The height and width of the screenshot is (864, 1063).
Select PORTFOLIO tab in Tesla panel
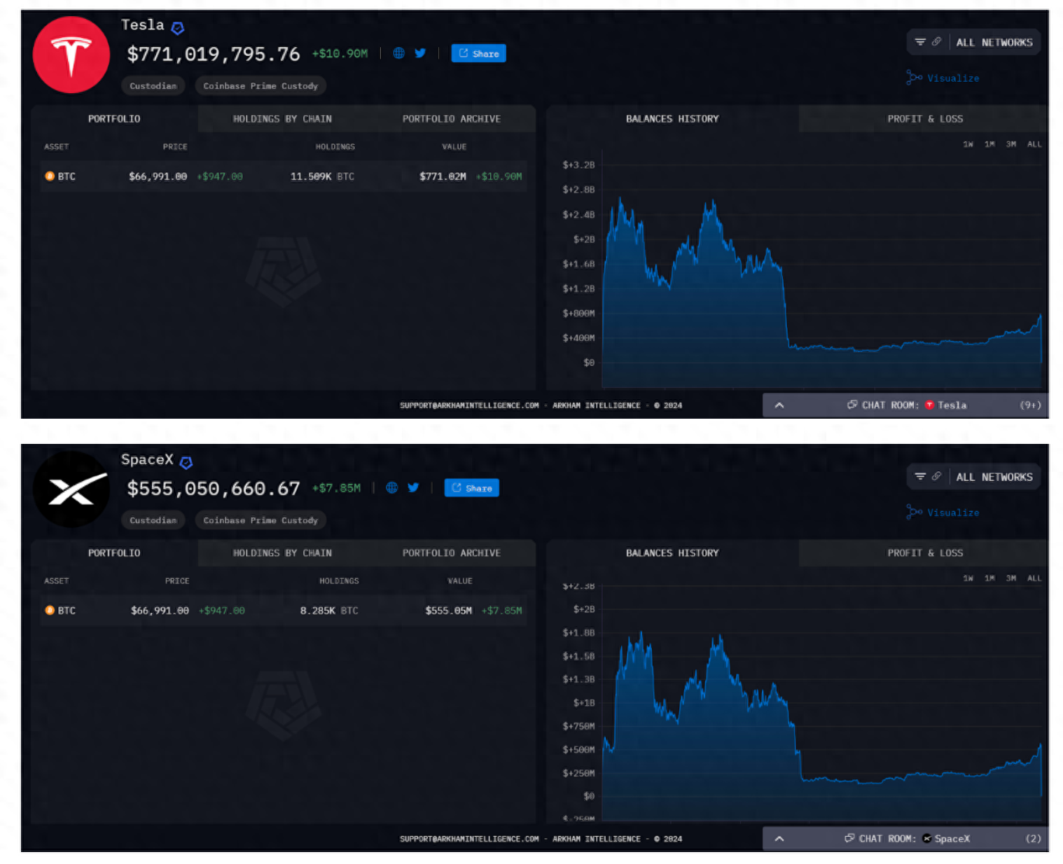114,119
